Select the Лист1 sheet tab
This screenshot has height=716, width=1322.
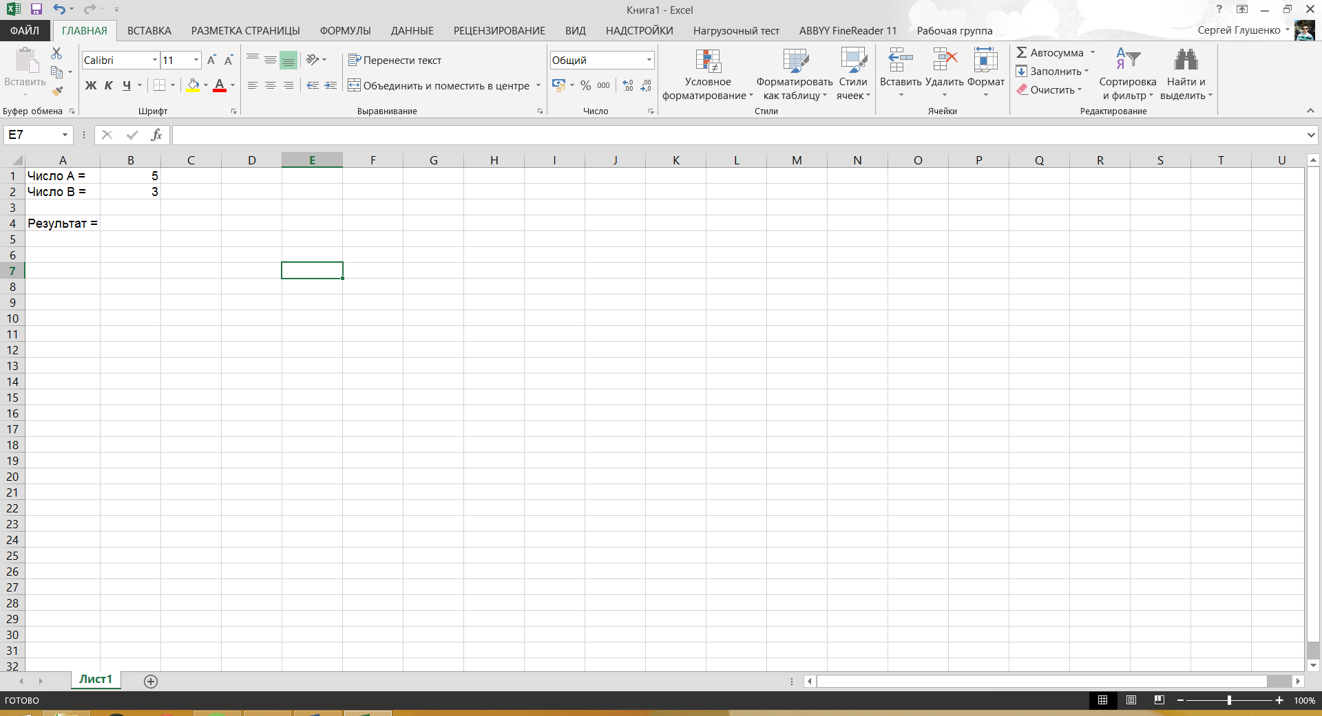pyautogui.click(x=96, y=680)
